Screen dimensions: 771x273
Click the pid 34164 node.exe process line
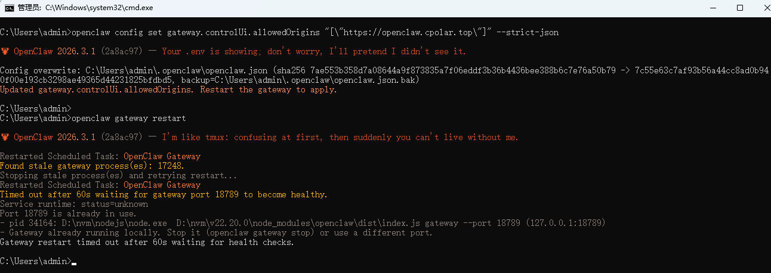tap(303, 223)
